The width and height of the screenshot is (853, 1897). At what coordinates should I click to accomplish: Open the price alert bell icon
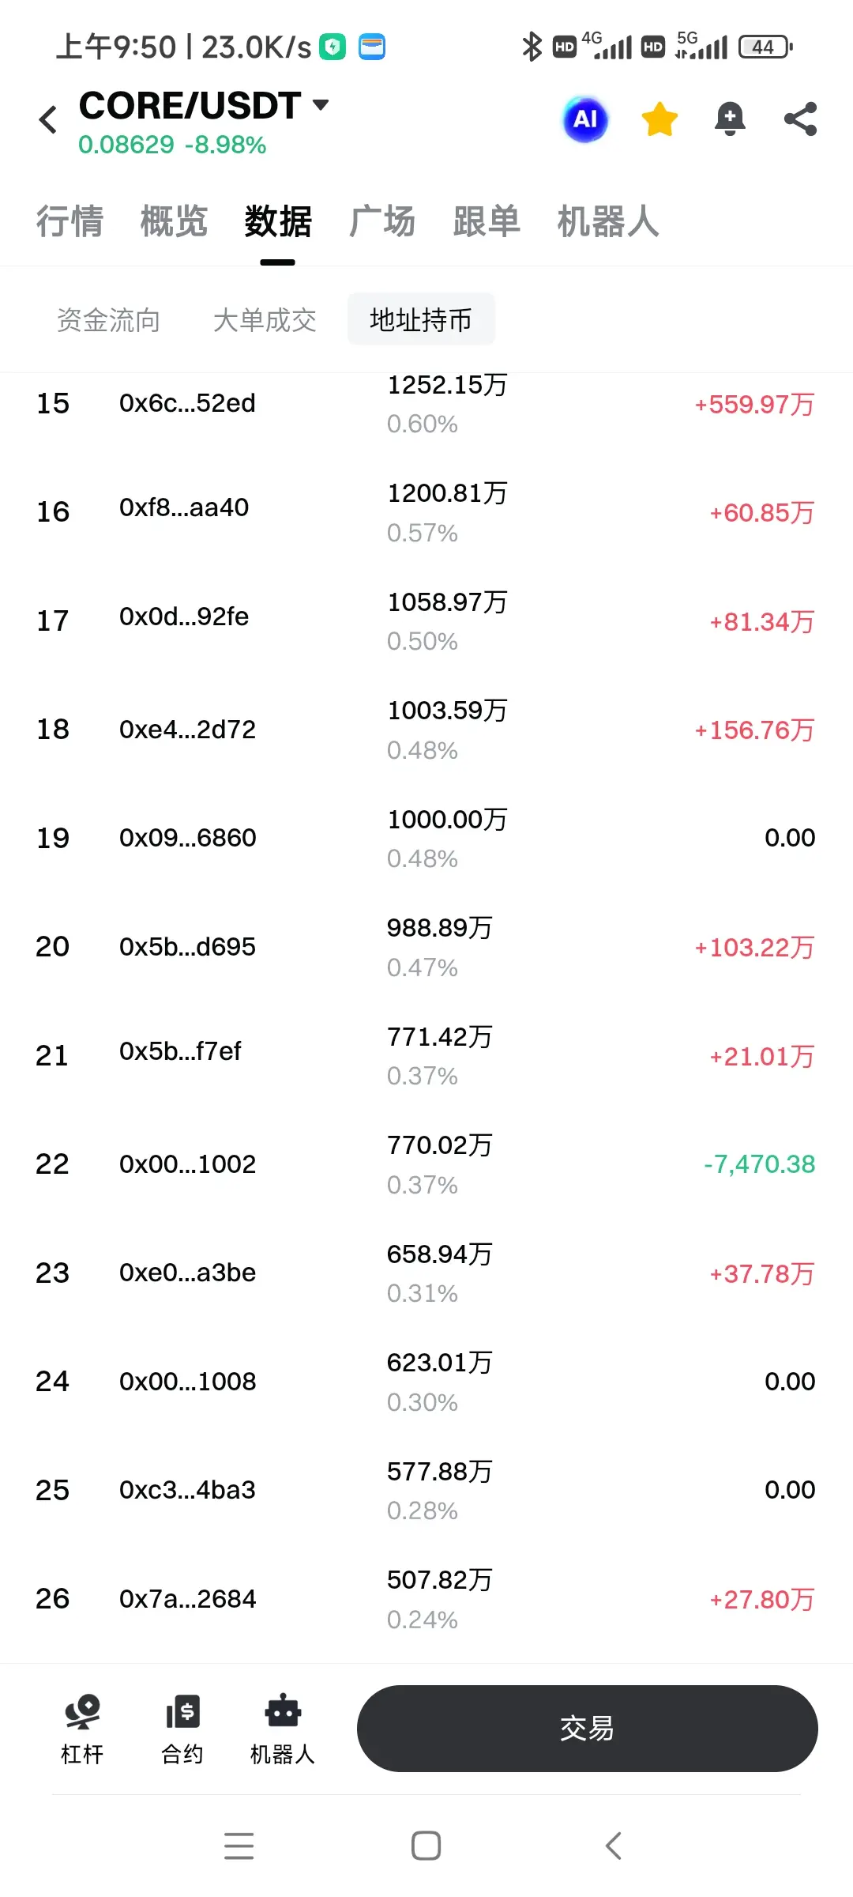pyautogui.click(x=730, y=119)
